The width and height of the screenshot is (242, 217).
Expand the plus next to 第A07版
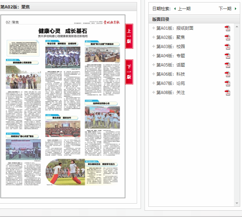click(x=154, y=83)
